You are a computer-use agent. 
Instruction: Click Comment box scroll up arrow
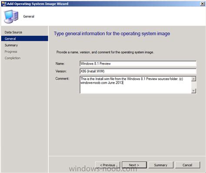tap(193, 79)
